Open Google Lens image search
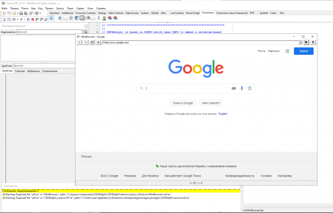The width and height of the screenshot is (333, 213). coord(250,88)
